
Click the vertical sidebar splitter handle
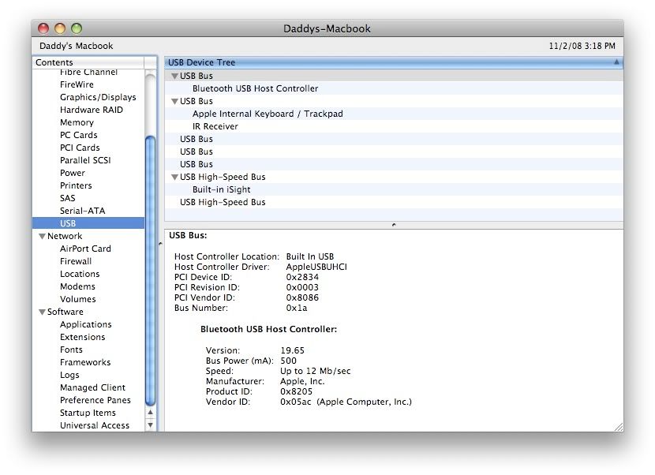(x=160, y=244)
